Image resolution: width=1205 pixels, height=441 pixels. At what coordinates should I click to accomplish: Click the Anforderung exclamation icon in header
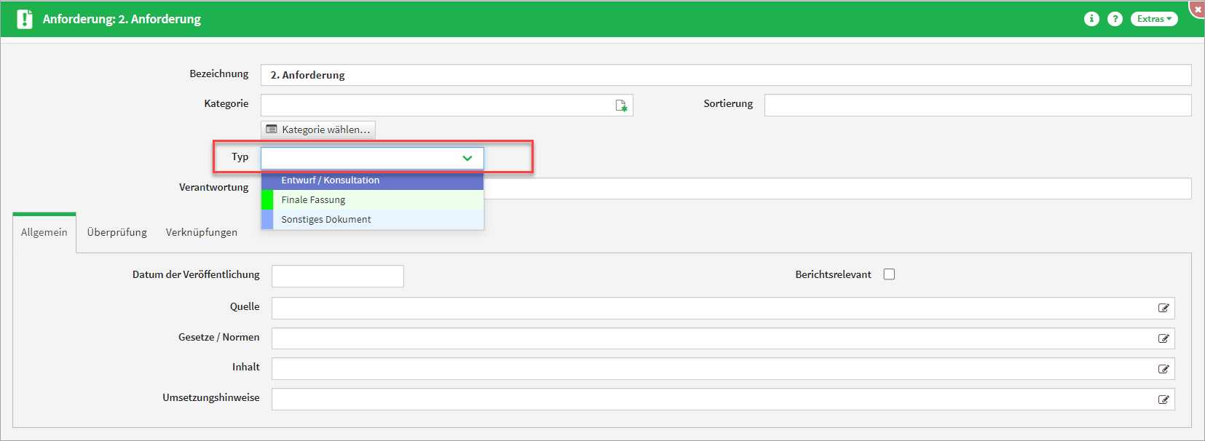pos(25,19)
